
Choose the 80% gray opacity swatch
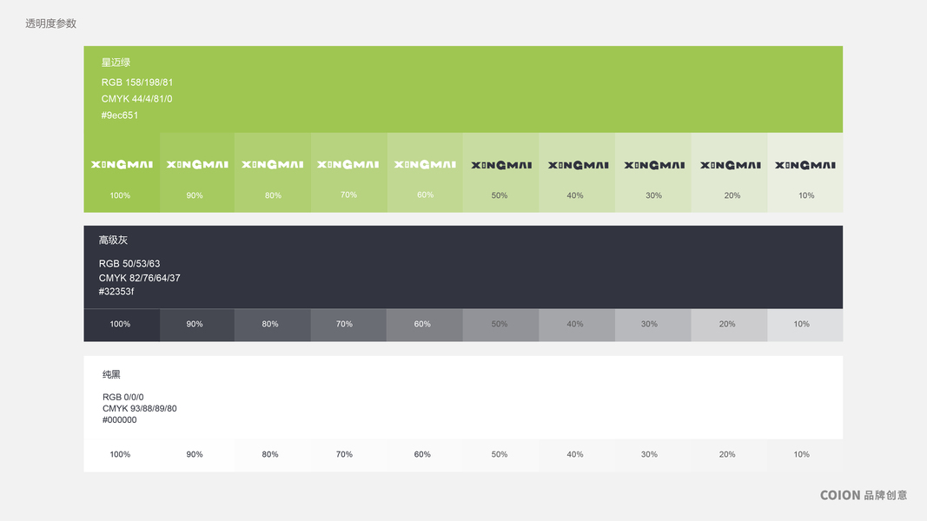pyautogui.click(x=273, y=325)
